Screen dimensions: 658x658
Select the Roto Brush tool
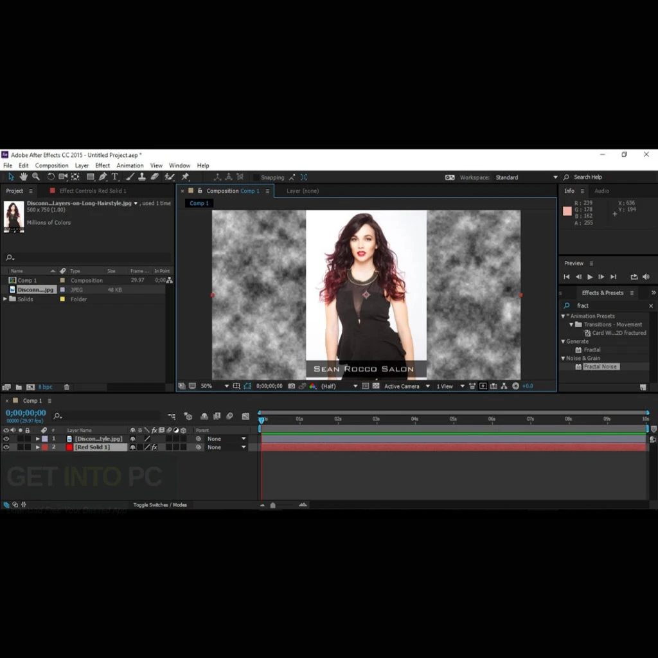point(170,177)
